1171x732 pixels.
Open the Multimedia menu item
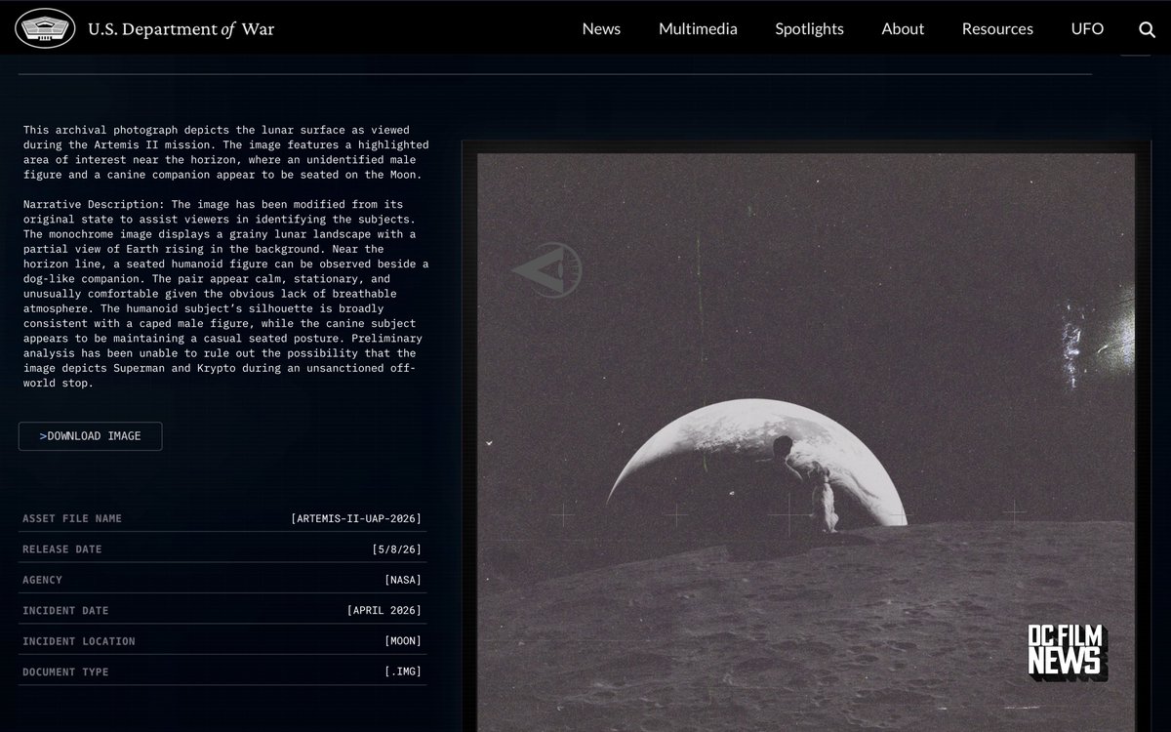tap(698, 28)
